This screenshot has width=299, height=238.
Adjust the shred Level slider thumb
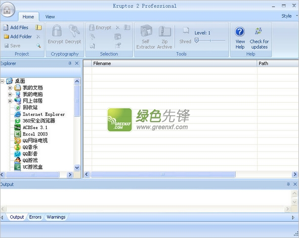pyautogui.click(x=197, y=40)
